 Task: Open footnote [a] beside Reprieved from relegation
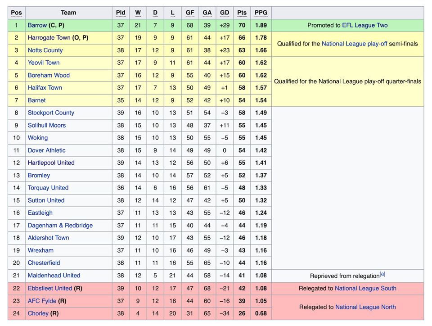382,274
